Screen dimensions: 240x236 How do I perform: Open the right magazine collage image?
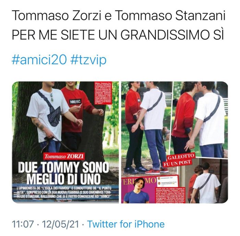(x=175, y=142)
